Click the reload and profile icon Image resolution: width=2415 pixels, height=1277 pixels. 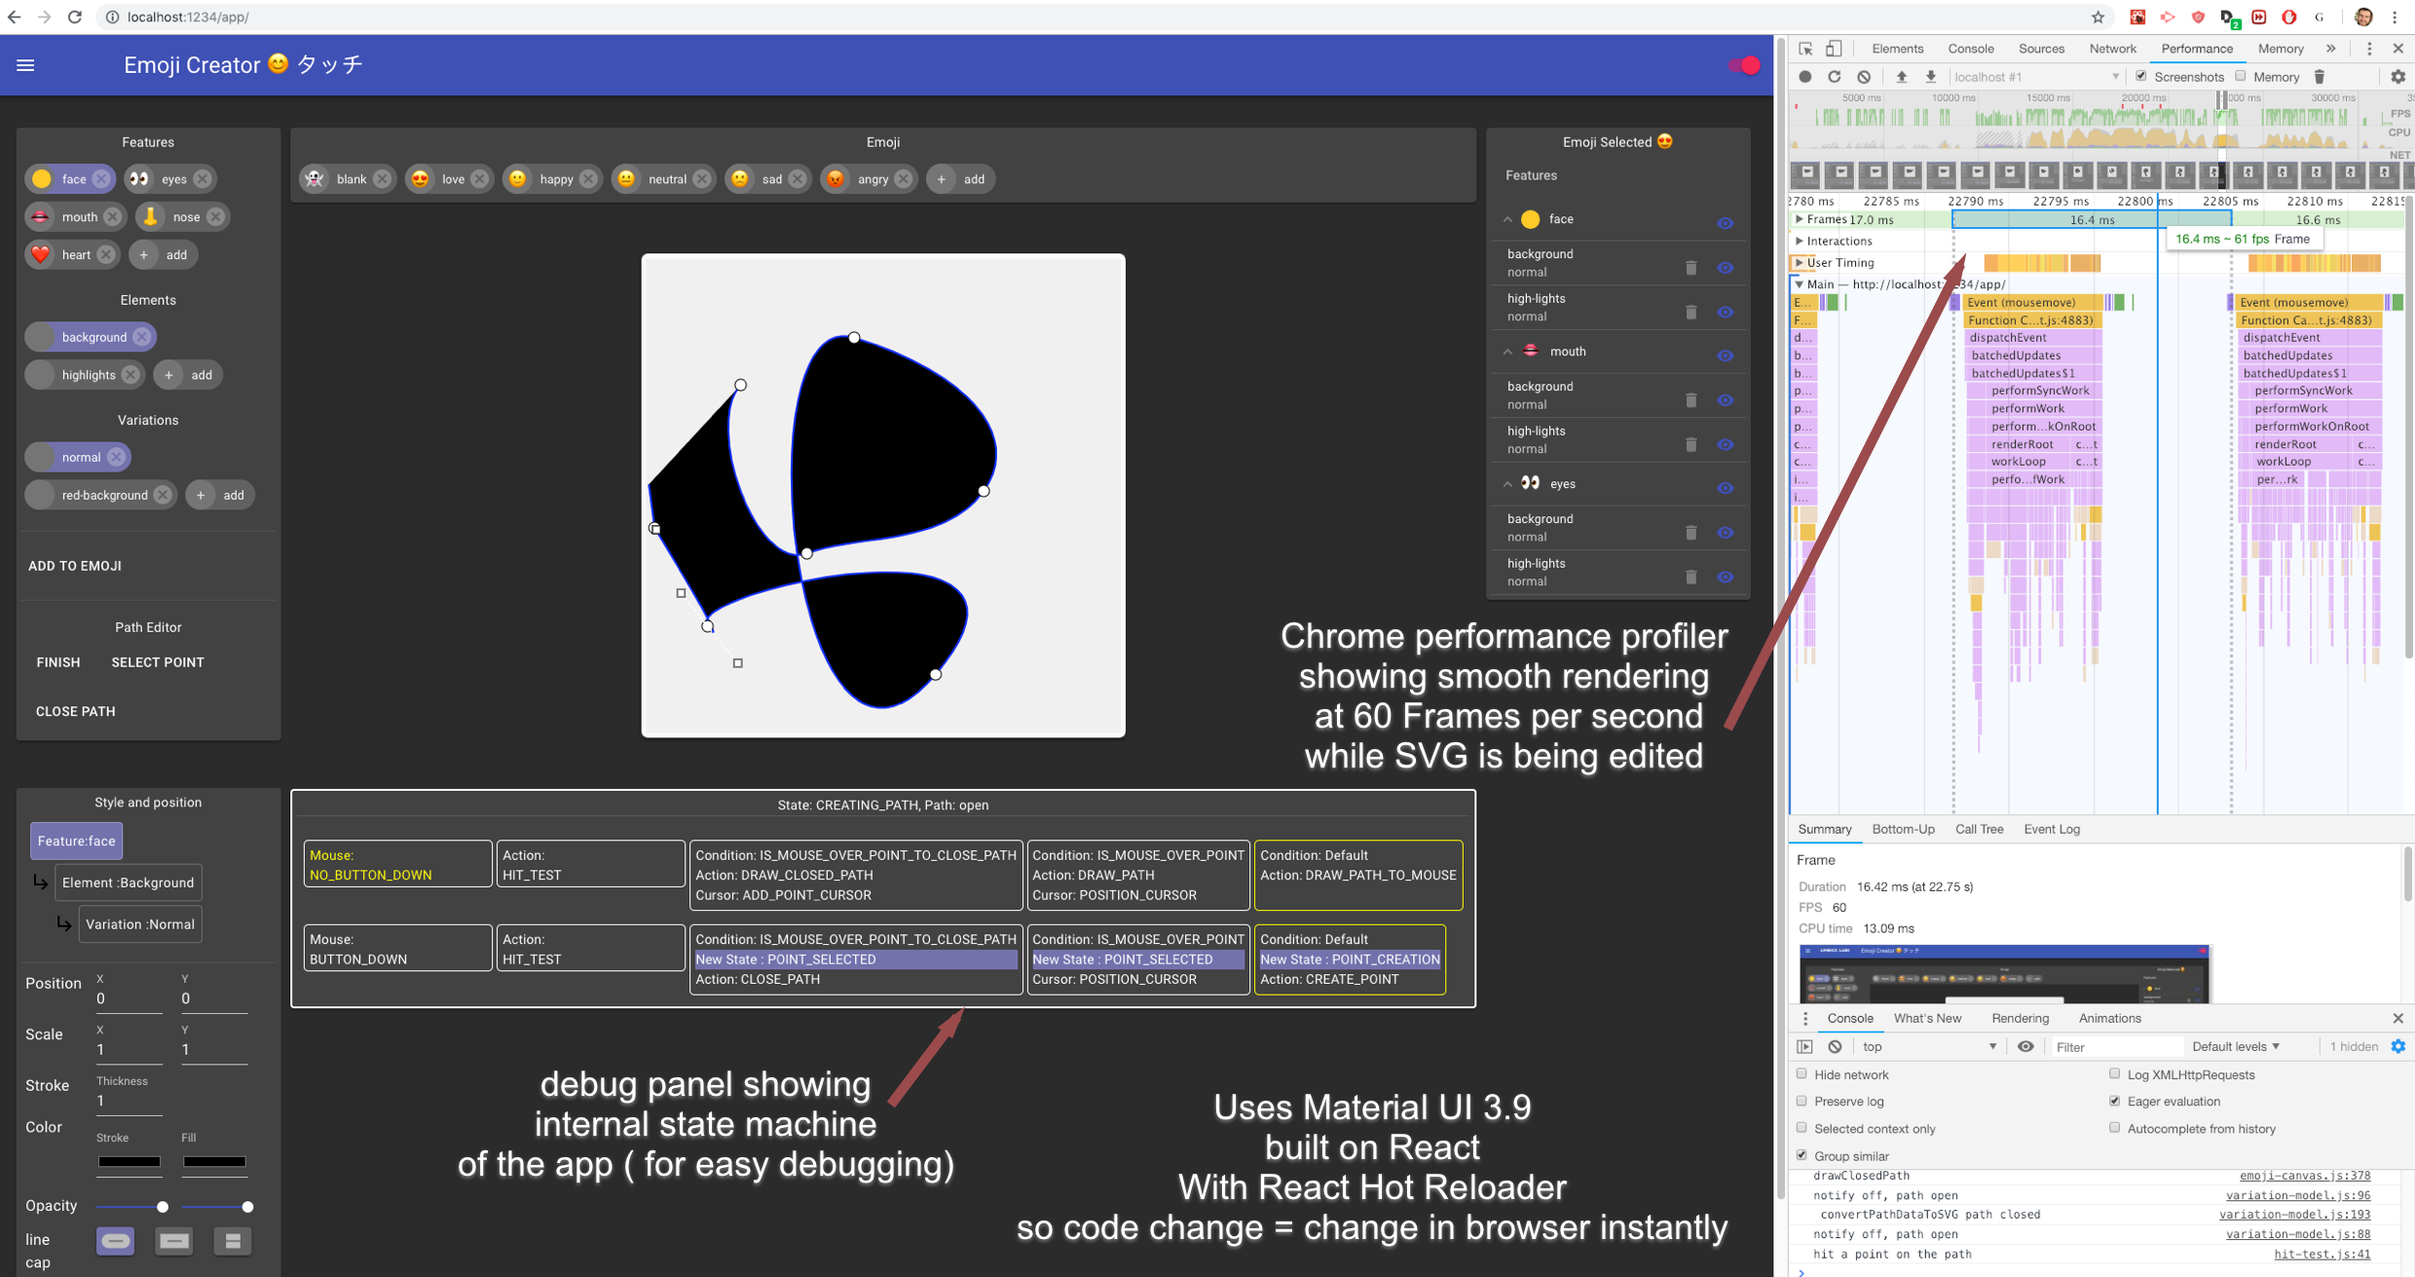1834,77
